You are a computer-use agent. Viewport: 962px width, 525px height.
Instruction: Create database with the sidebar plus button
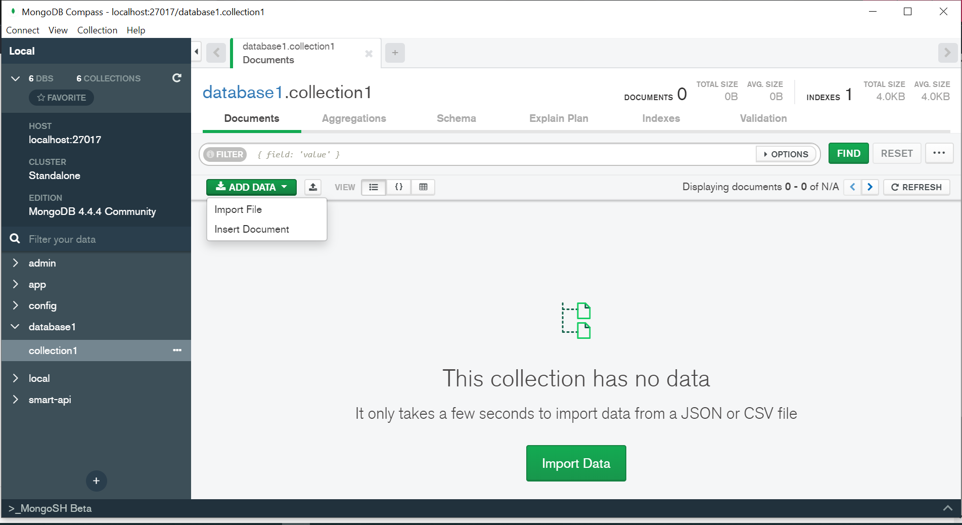coord(96,480)
